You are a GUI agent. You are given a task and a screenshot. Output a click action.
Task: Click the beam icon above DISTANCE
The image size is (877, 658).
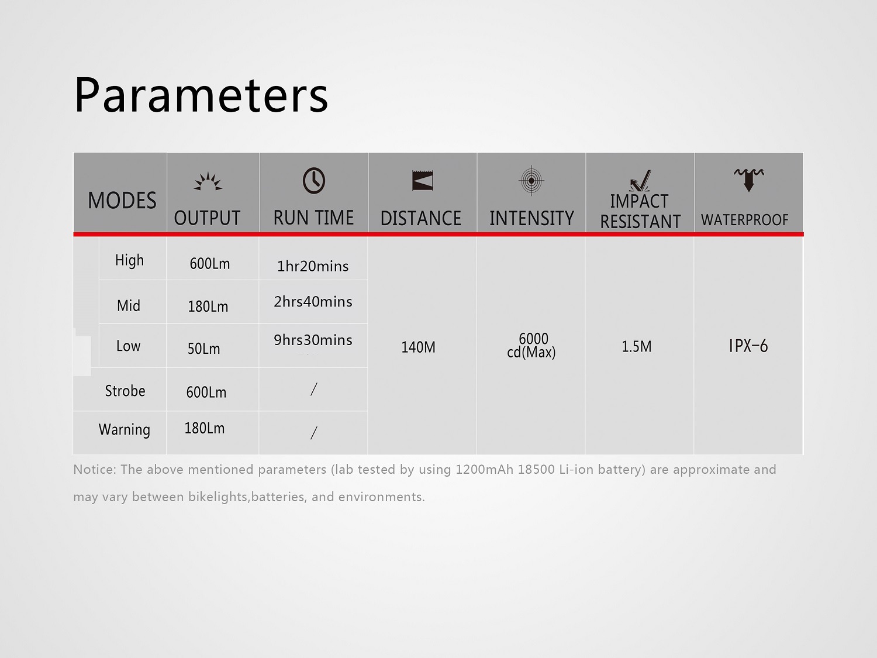click(422, 181)
